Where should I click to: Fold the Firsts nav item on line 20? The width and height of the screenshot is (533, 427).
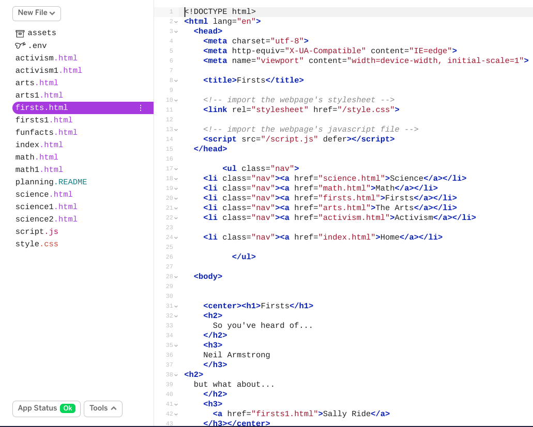point(176,199)
